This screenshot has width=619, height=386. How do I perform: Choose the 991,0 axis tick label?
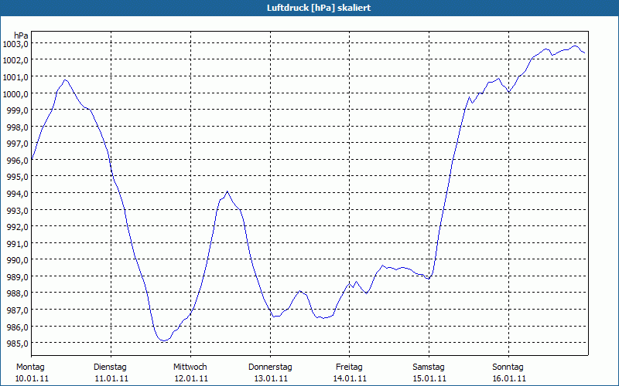coord(17,244)
